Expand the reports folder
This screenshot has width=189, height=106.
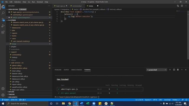point(14,33)
